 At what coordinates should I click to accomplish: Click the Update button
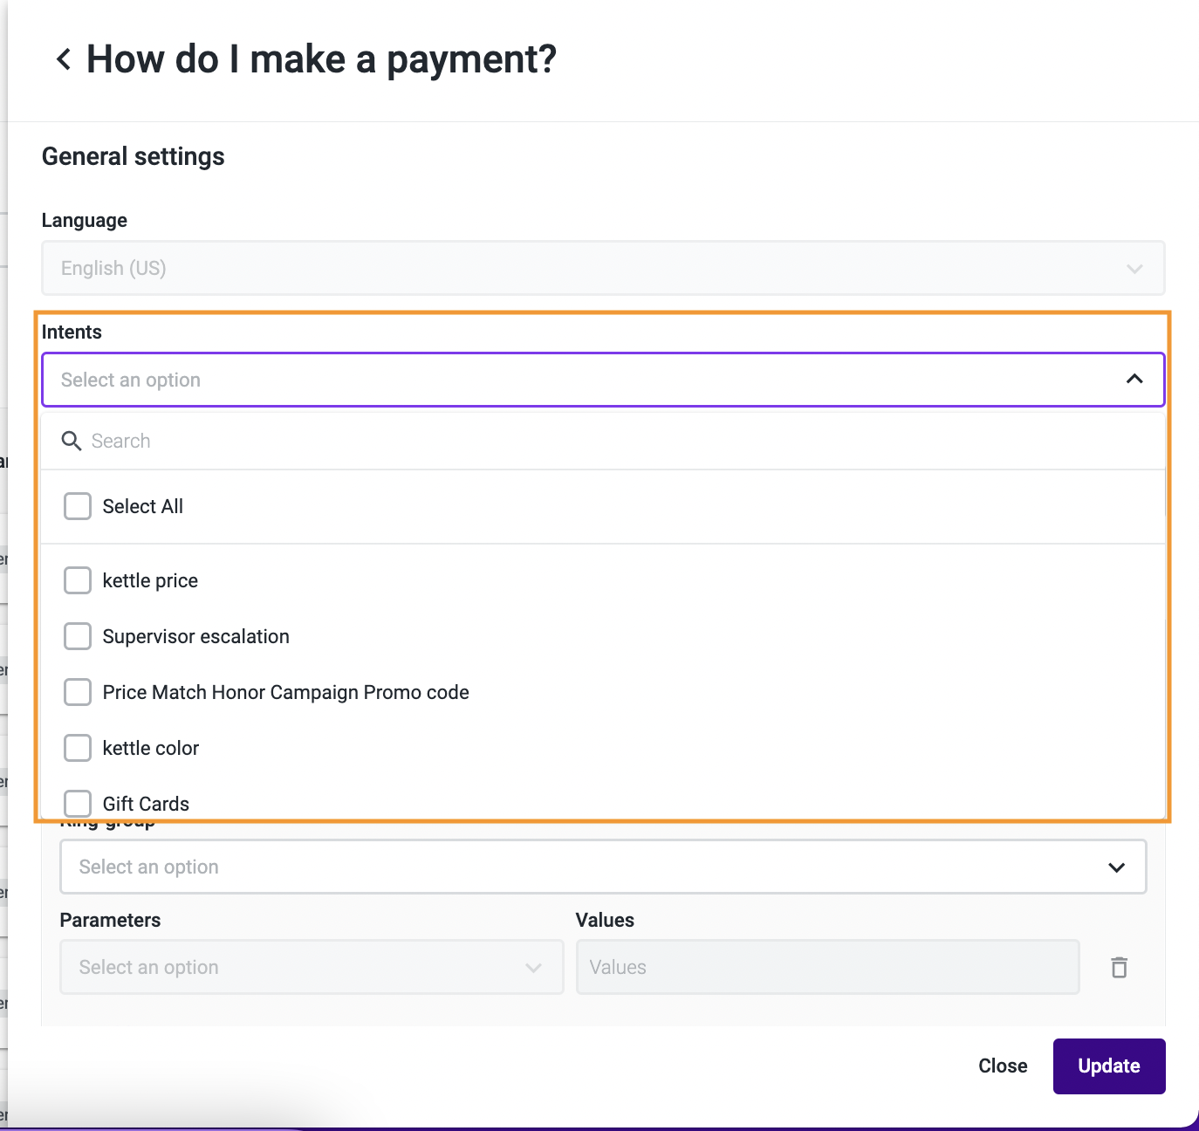tap(1109, 1066)
